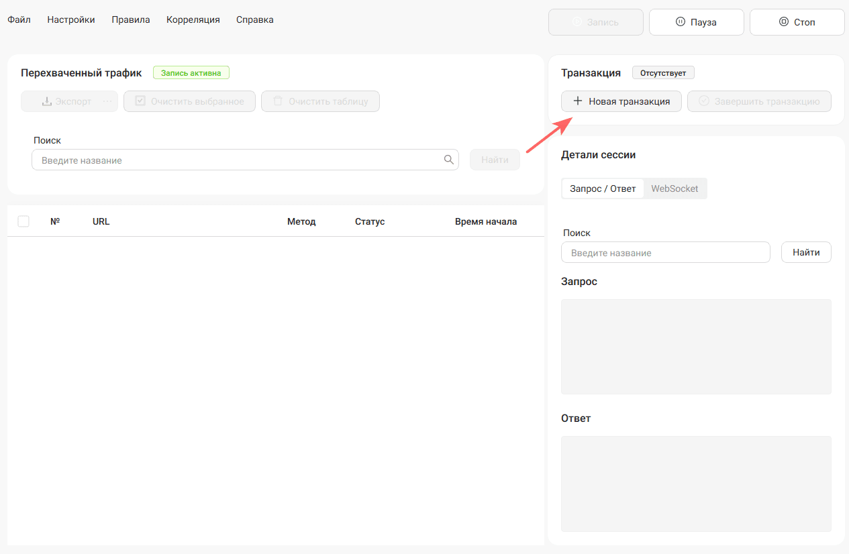Viewport: 849px width, 554px height.
Task: Focus the traffic search input field
Action: (x=246, y=160)
